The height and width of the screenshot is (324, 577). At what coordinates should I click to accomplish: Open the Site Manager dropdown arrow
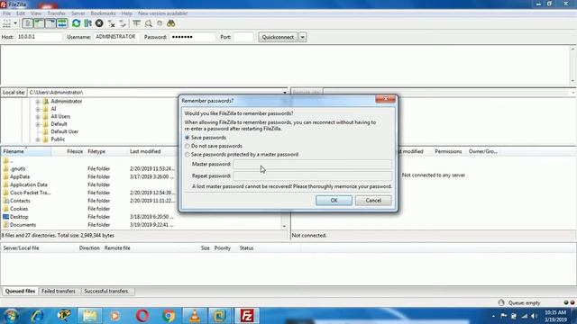click(15, 23)
